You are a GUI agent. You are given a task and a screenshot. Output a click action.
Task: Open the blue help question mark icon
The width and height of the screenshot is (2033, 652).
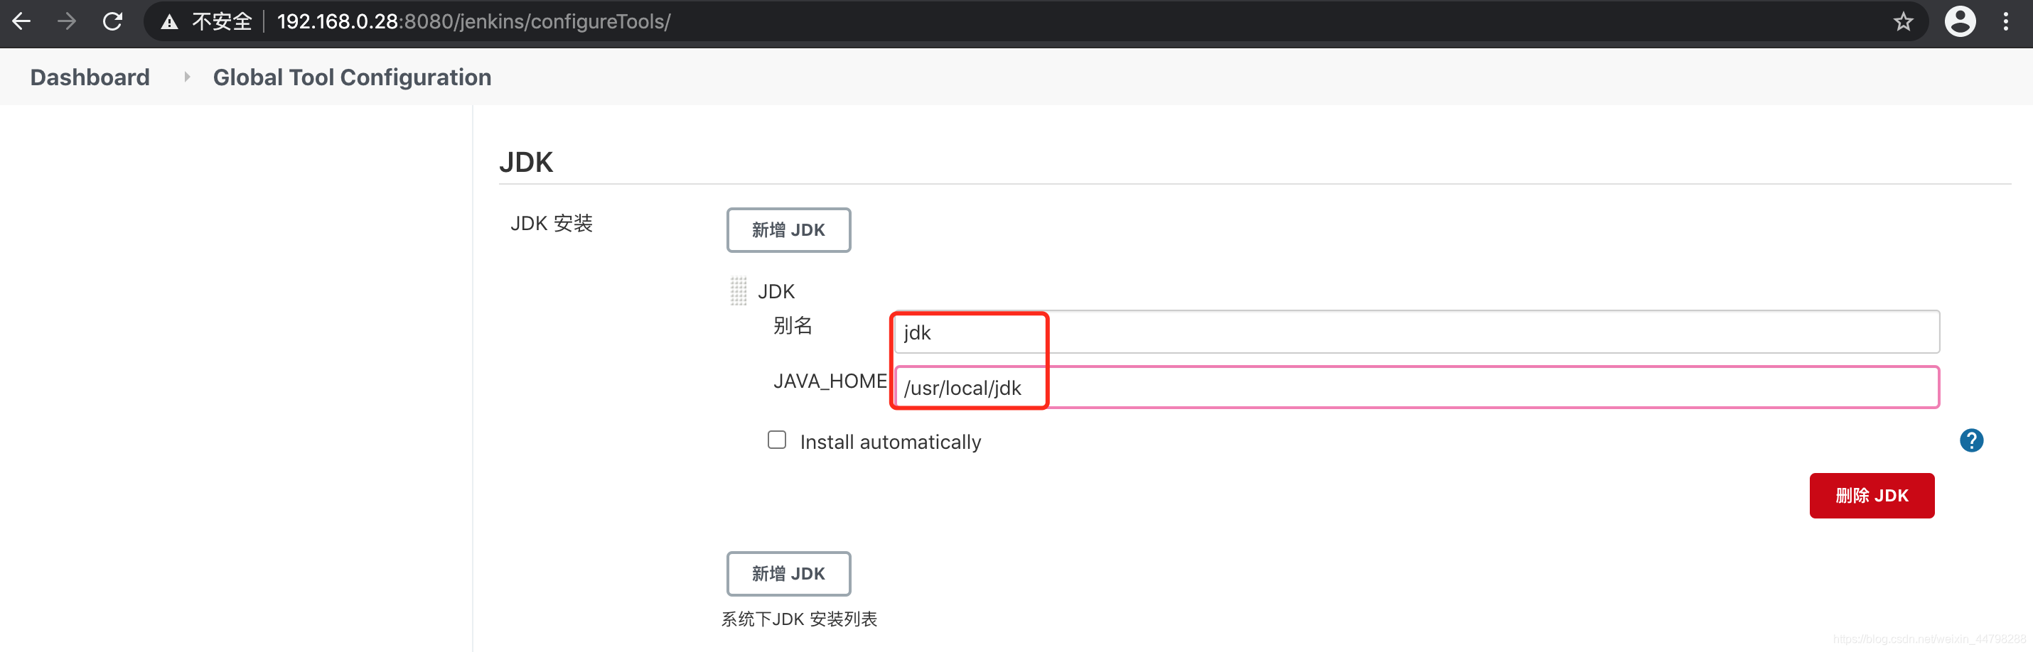coord(1970,440)
